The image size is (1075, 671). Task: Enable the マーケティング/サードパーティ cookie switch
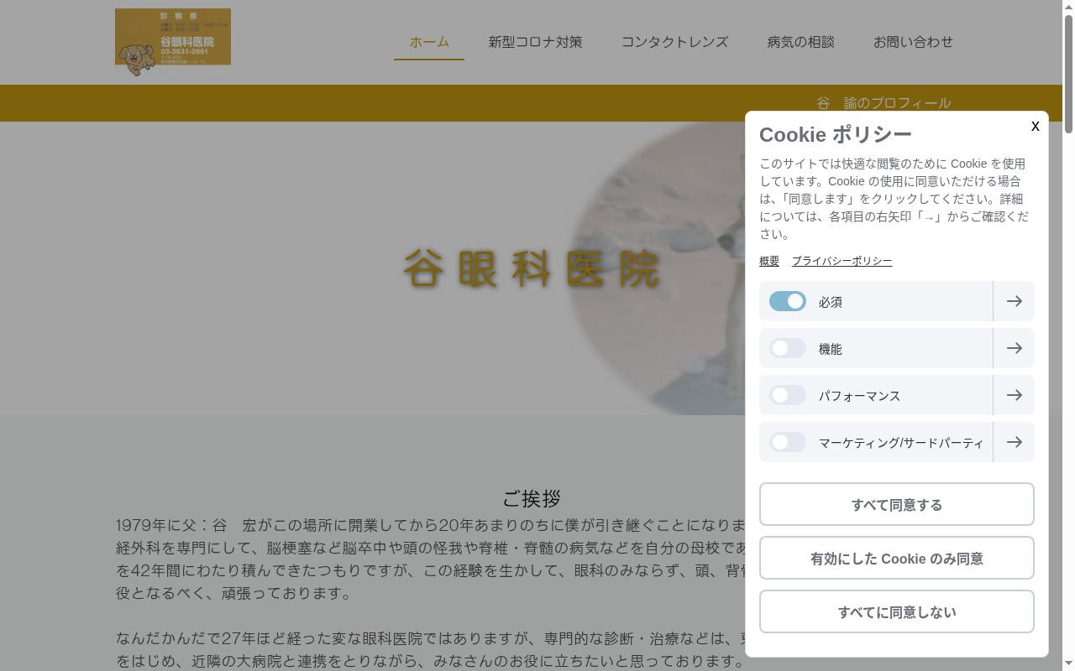[x=788, y=442]
